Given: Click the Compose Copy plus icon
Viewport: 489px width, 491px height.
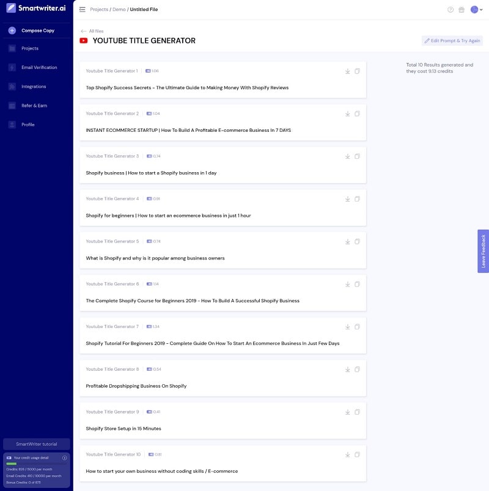Looking at the screenshot, I should pos(12,31).
